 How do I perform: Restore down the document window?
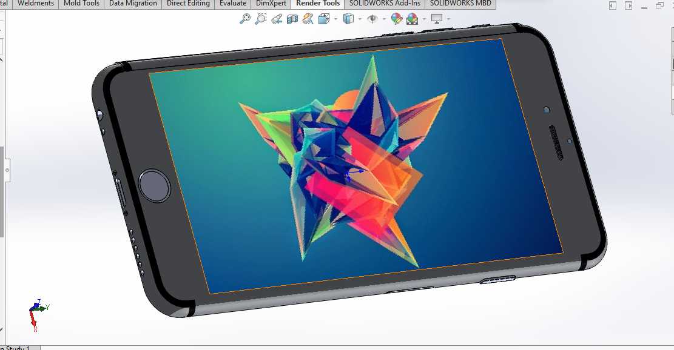click(659, 5)
